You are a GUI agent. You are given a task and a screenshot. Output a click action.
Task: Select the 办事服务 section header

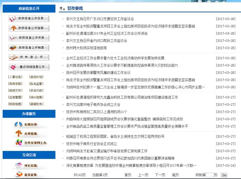(x=29, y=114)
